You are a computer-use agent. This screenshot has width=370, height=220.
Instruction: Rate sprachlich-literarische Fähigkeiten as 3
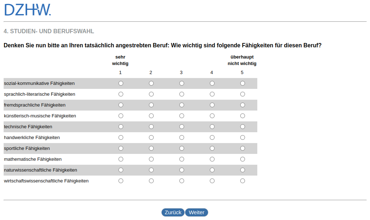(182, 94)
